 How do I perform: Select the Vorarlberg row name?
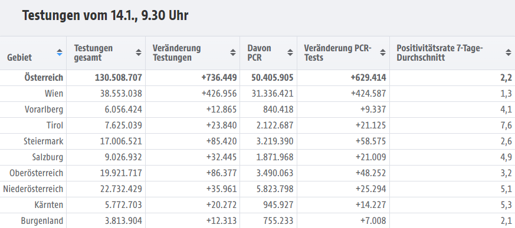(x=44, y=109)
